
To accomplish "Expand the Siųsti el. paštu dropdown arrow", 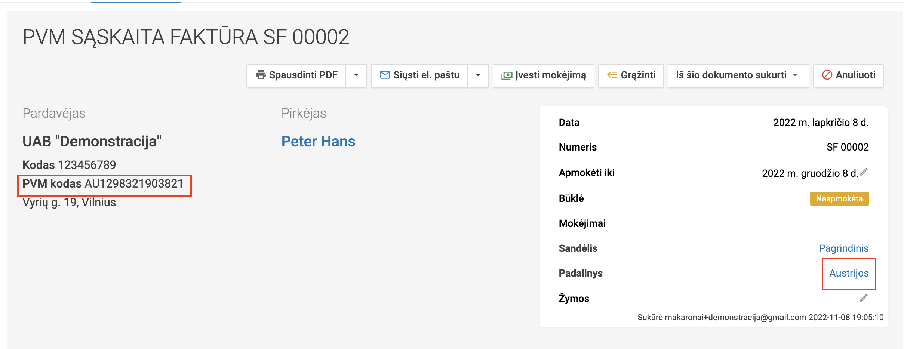I will coord(478,75).
